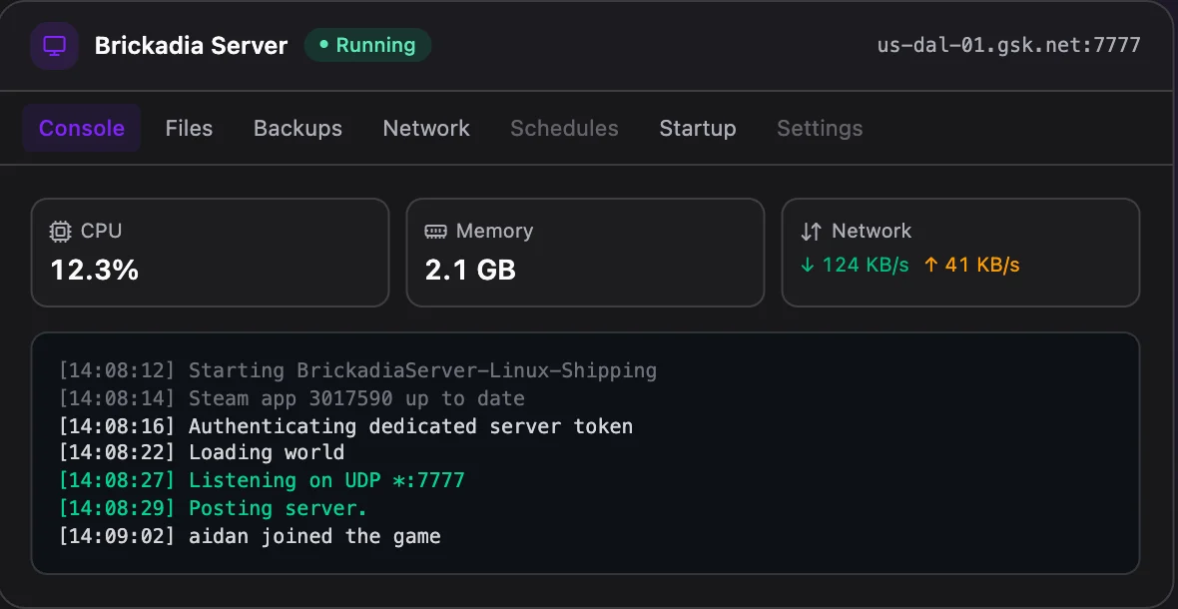Click the Memory card label
Screen dimensions: 1178x609
point(494,232)
